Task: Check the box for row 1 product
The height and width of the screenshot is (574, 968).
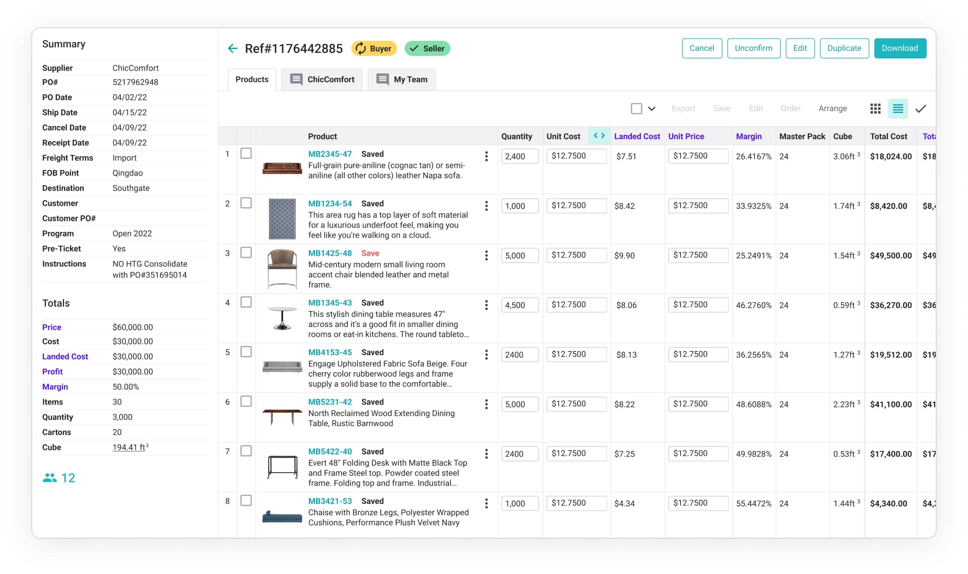Action: click(x=246, y=153)
